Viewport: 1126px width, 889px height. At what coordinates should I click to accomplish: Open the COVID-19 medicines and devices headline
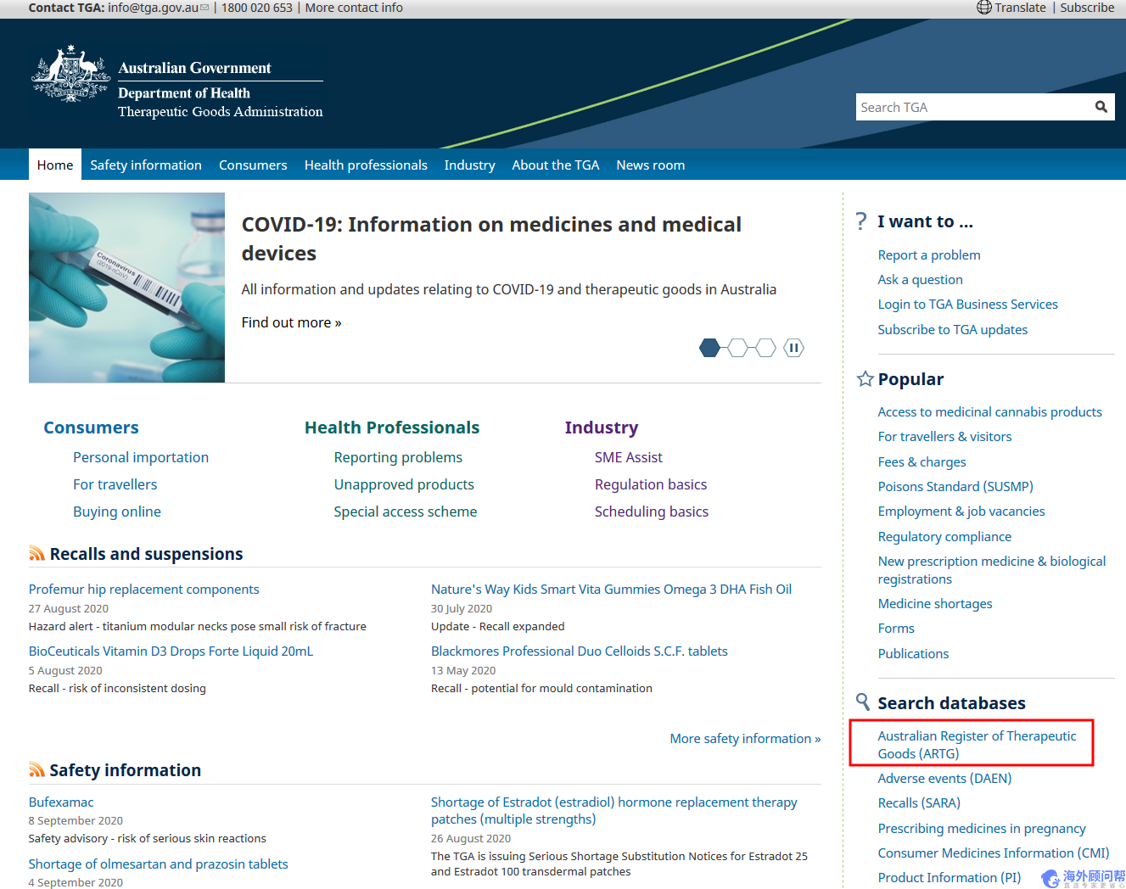point(491,238)
